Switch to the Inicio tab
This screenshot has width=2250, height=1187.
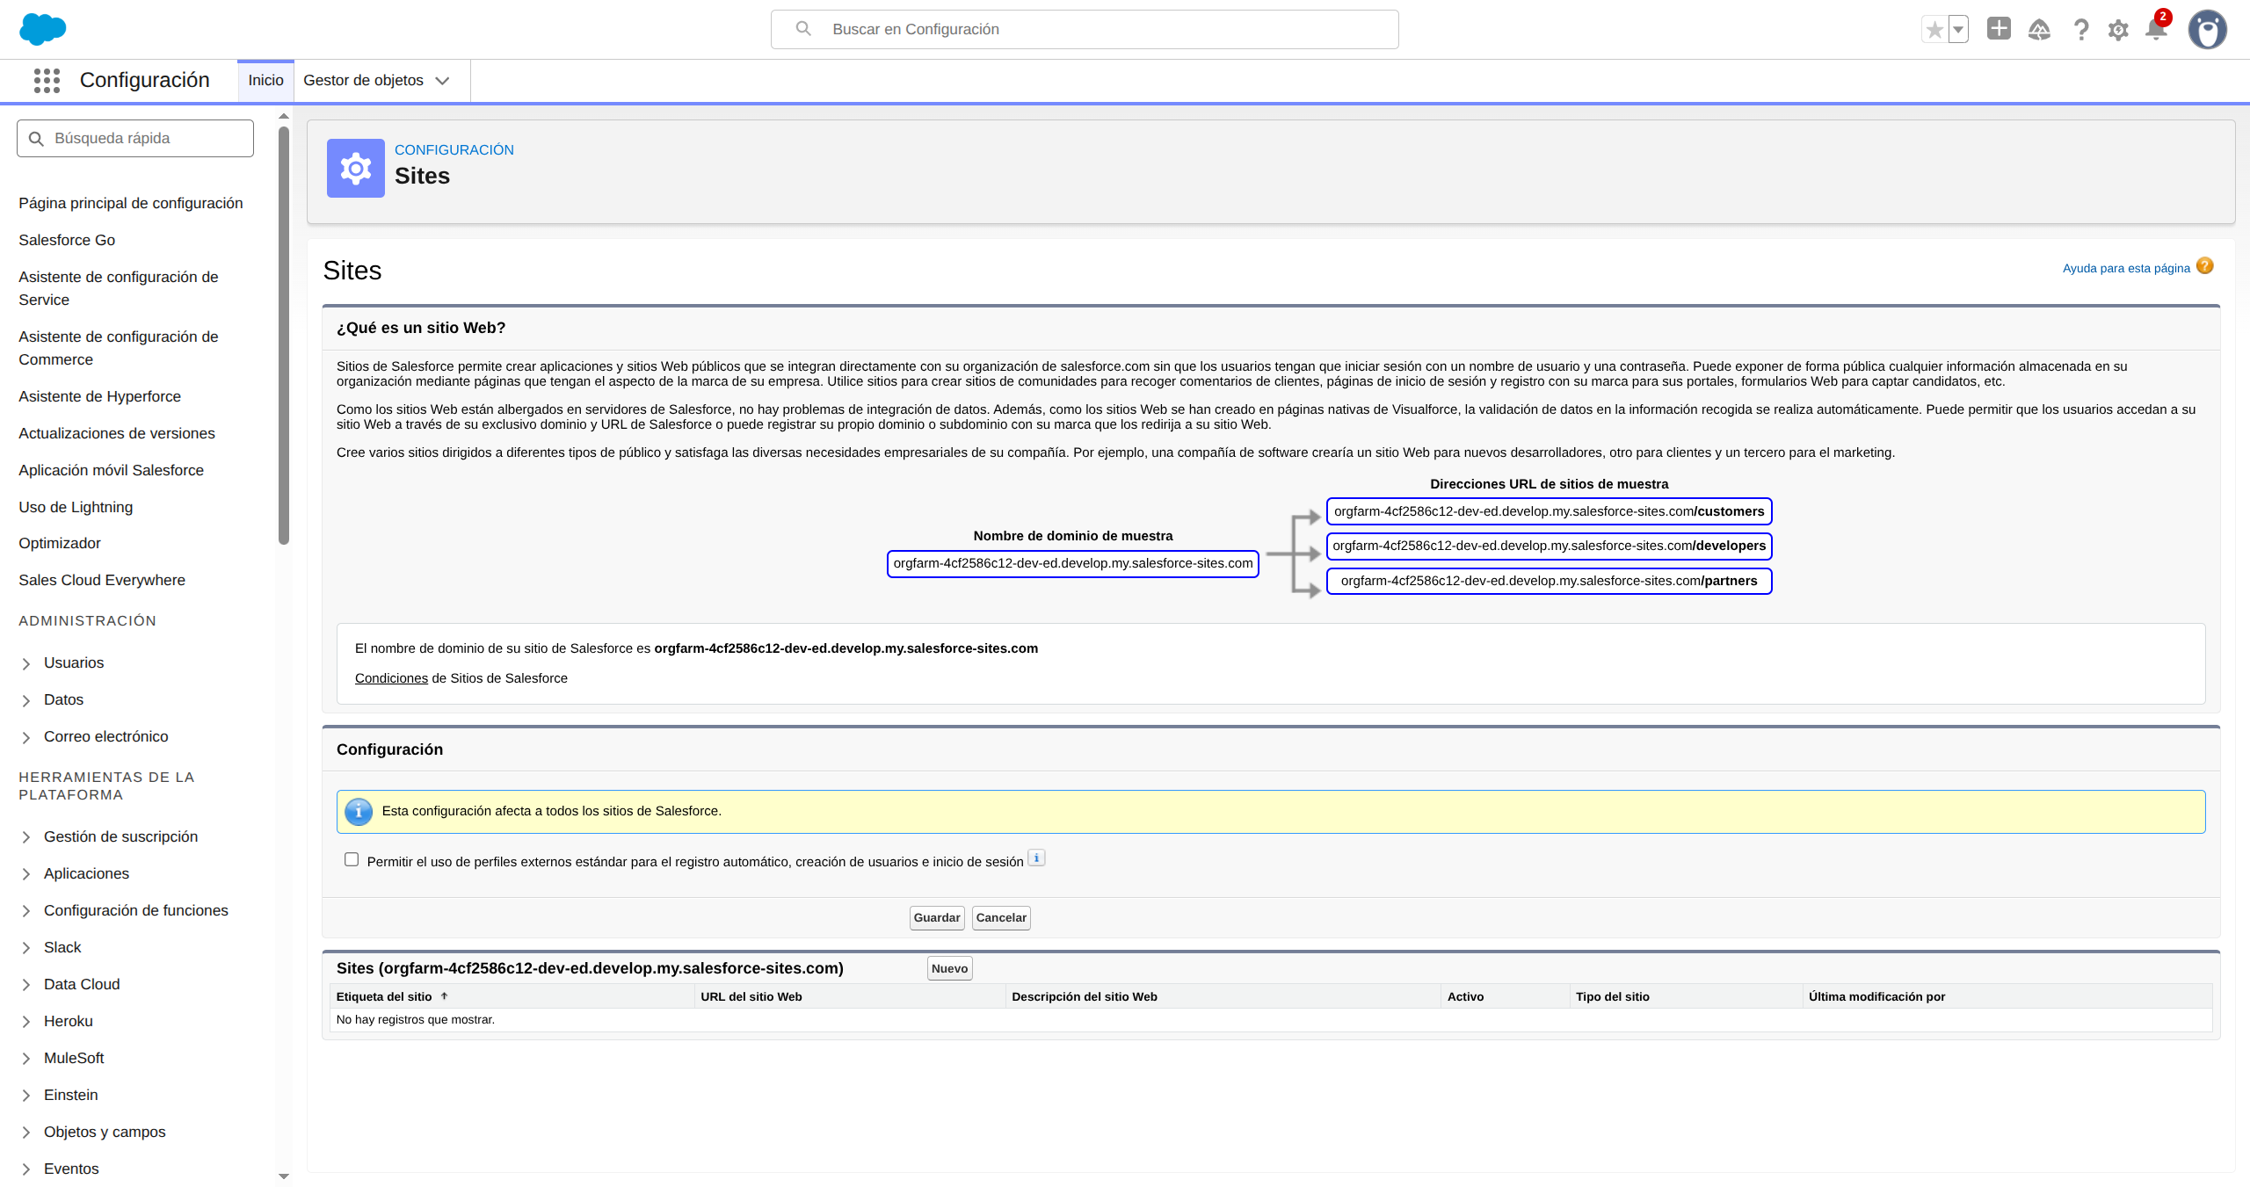pos(265,80)
